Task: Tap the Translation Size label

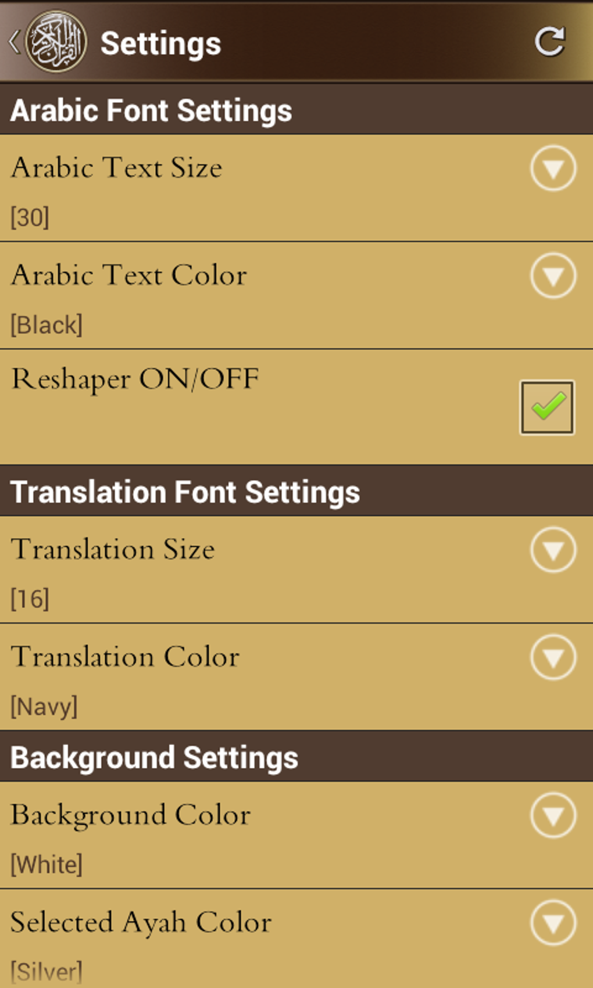Action: (x=113, y=549)
